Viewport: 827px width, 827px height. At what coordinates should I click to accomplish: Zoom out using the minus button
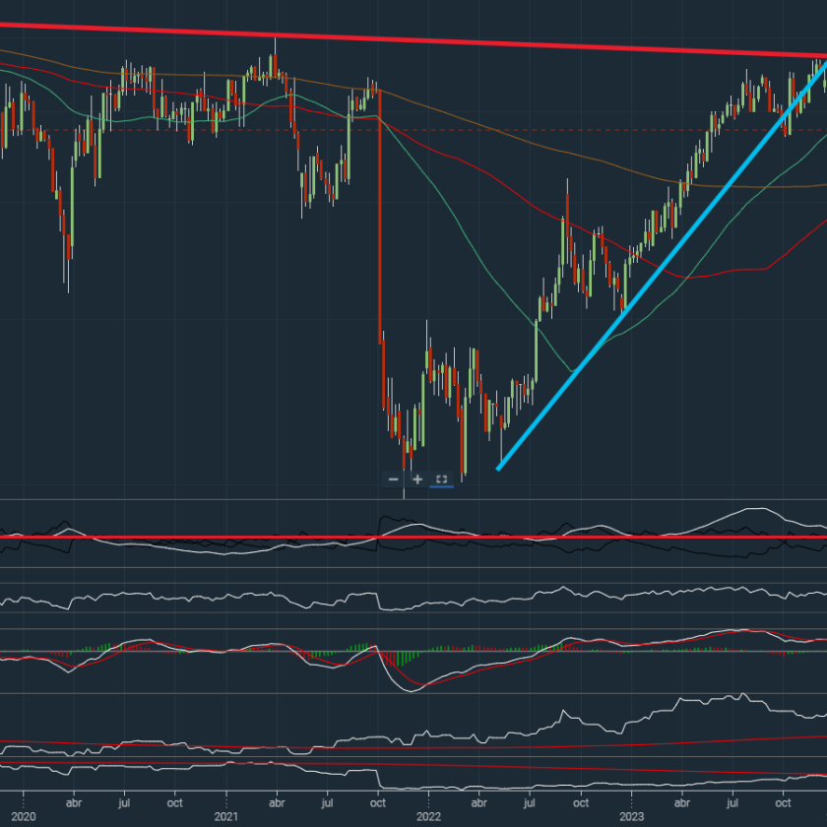394,479
